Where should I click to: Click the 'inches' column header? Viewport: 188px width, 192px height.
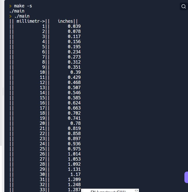click(65, 21)
